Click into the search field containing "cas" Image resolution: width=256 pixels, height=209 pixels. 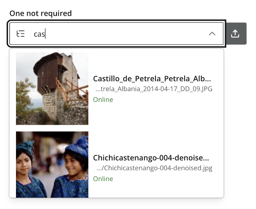[116, 34]
